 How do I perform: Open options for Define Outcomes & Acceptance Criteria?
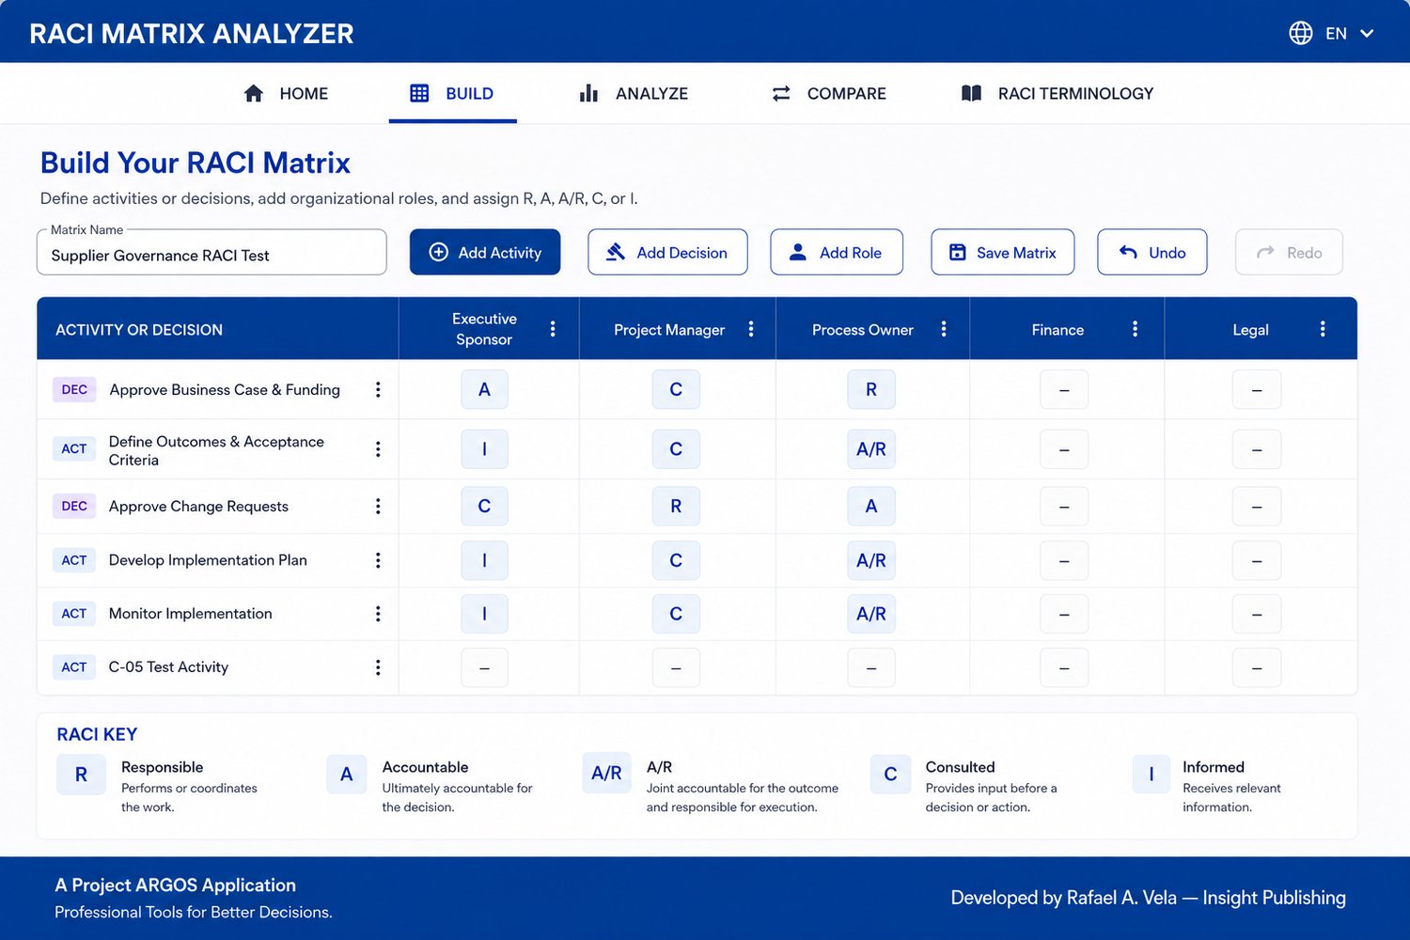tap(378, 449)
